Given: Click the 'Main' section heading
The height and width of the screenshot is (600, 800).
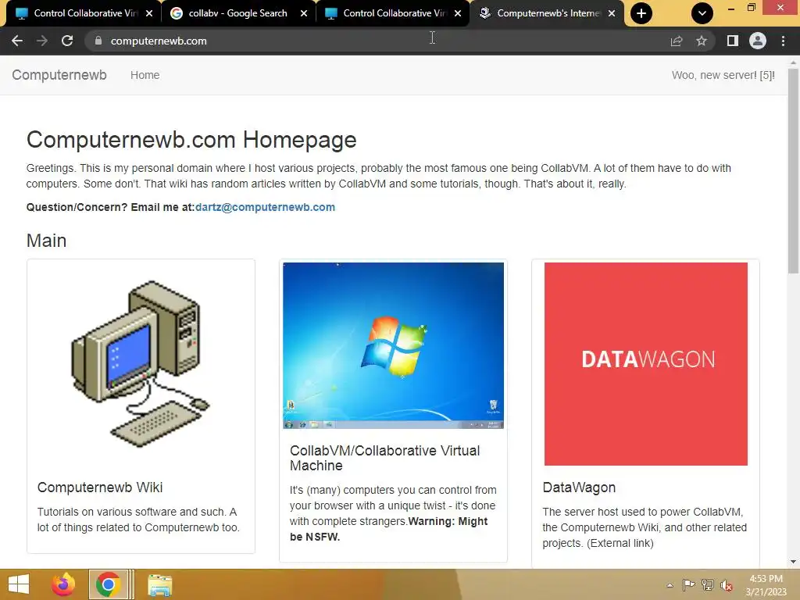Looking at the screenshot, I should 46,241.
